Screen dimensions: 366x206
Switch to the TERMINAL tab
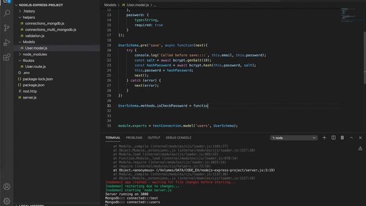point(113,138)
